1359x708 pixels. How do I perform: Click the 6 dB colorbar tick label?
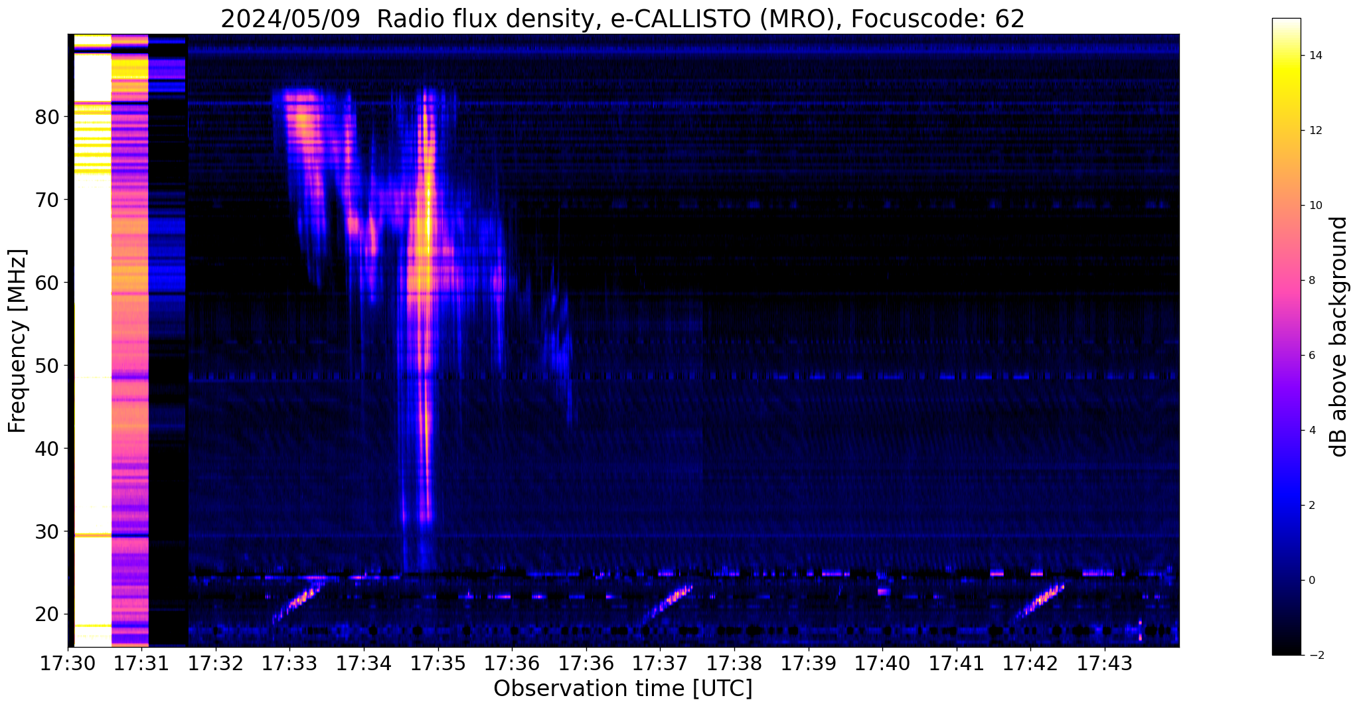click(1311, 356)
